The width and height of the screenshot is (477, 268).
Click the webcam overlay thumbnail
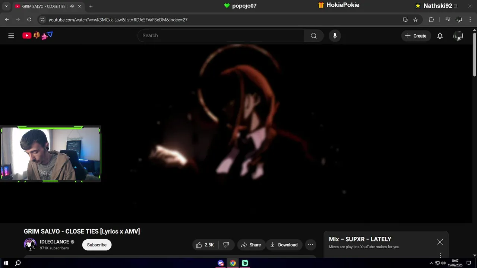(x=50, y=154)
